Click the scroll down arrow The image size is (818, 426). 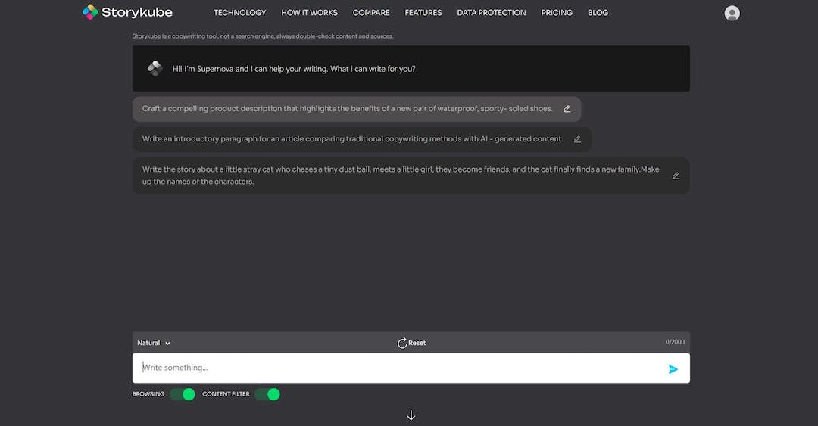point(411,415)
